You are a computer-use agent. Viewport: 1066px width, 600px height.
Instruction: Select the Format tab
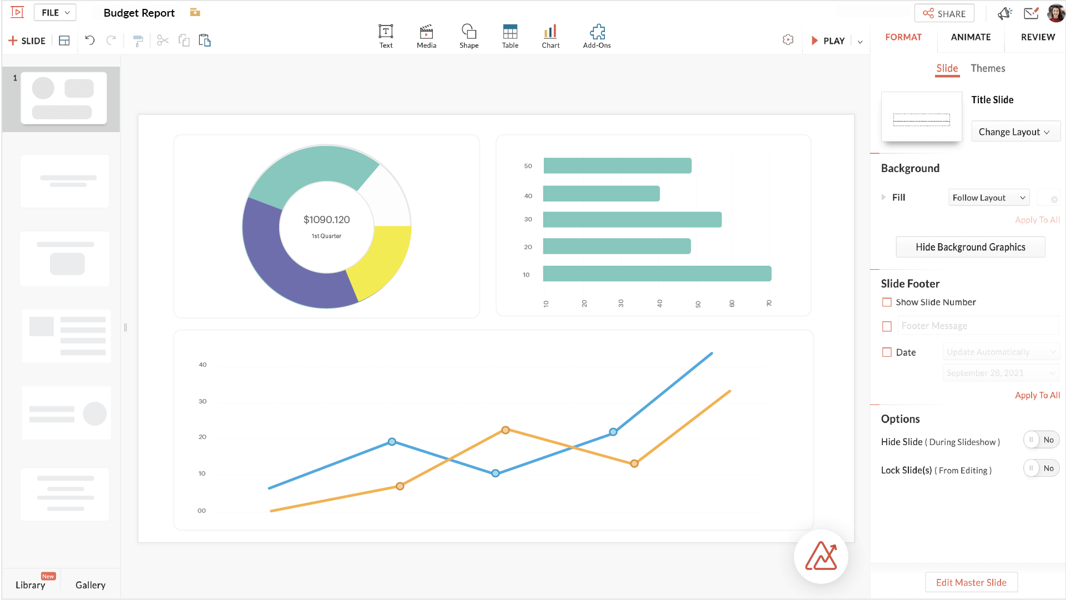point(903,37)
